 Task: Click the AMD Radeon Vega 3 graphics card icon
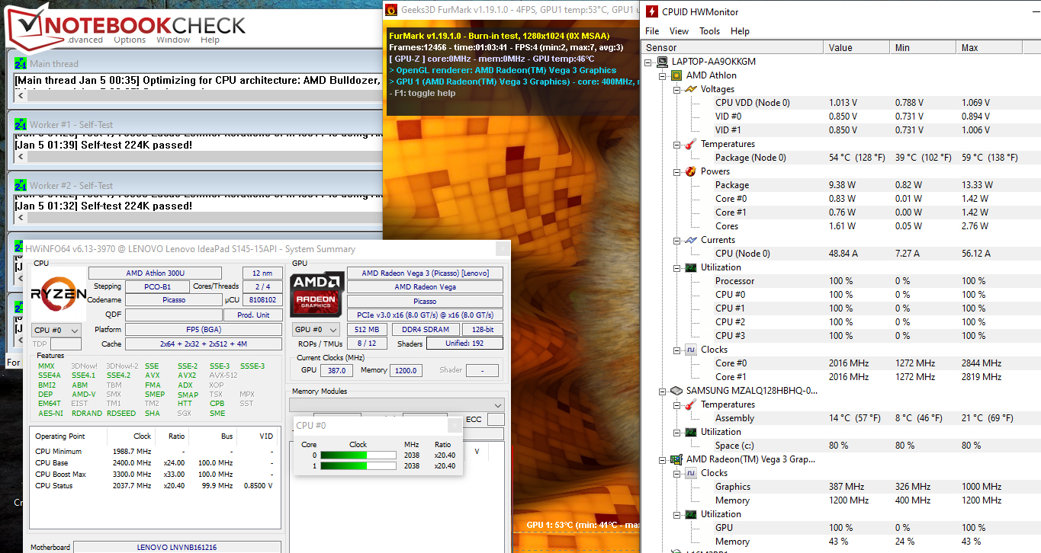tap(676, 459)
